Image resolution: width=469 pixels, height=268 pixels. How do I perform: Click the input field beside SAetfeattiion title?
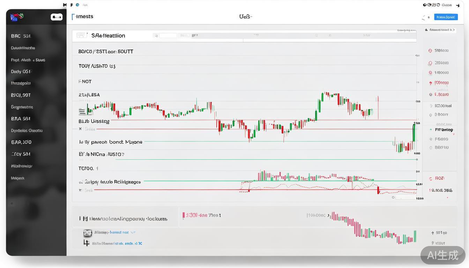point(168,35)
